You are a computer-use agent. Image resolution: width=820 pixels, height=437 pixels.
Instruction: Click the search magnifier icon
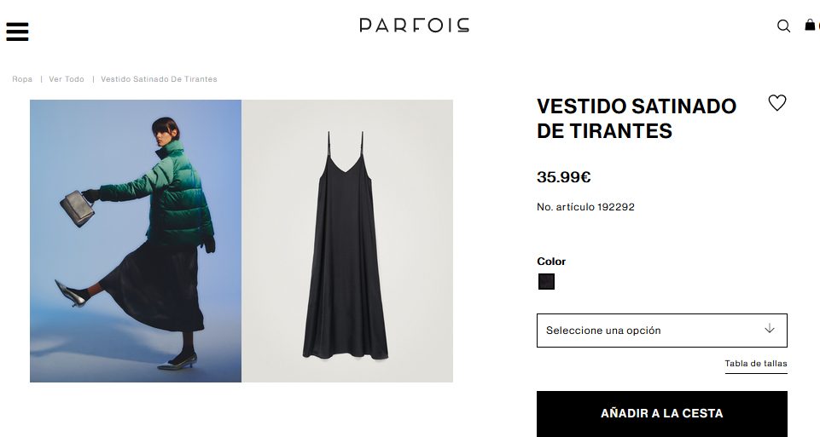click(783, 26)
